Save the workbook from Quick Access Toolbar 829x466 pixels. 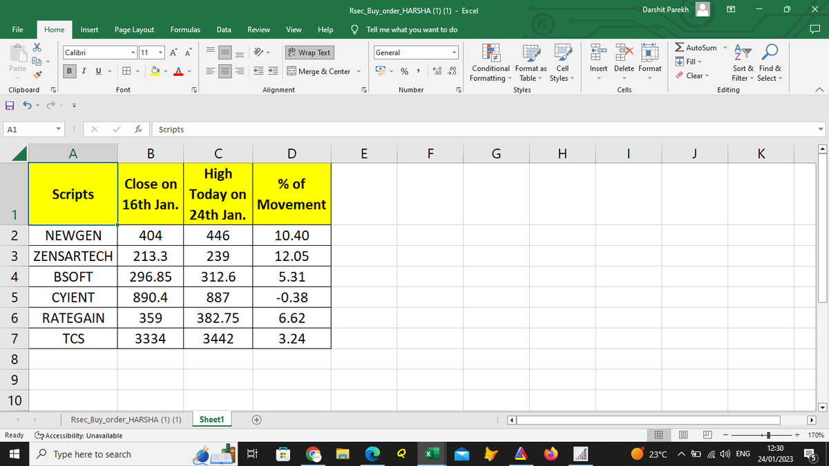[10, 104]
